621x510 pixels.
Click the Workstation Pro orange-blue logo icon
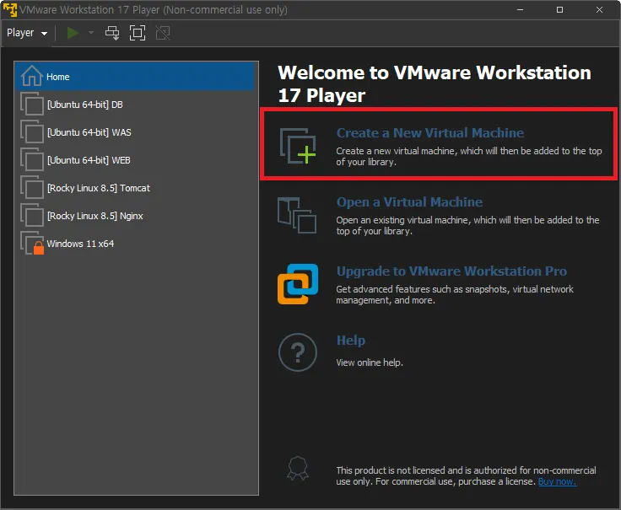[x=298, y=284]
